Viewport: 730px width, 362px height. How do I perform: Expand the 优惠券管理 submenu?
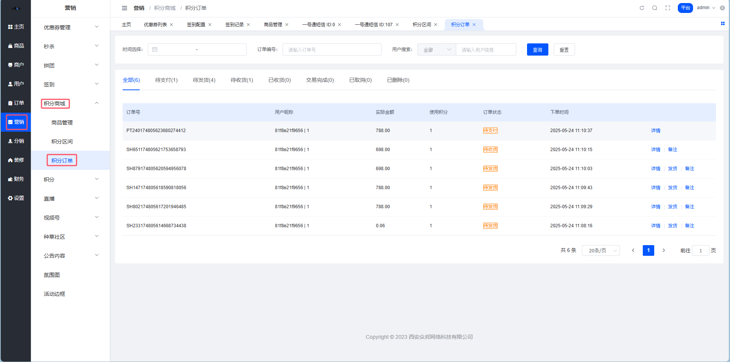tap(70, 27)
